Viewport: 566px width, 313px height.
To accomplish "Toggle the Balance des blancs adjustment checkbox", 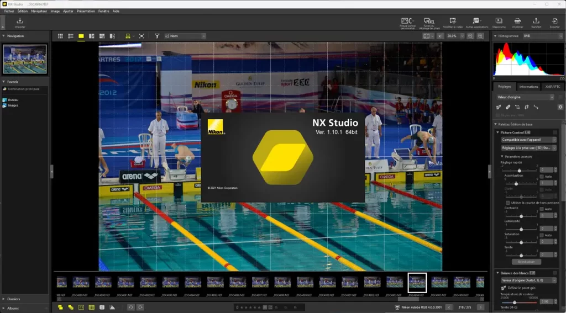I will 555,273.
